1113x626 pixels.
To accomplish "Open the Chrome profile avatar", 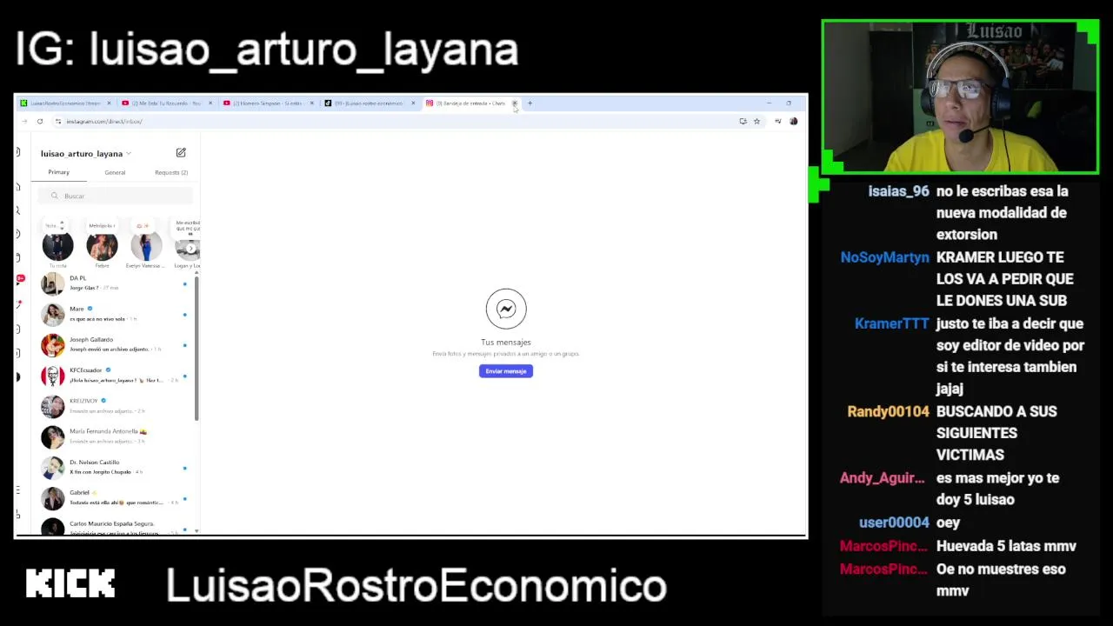I will coord(793,122).
